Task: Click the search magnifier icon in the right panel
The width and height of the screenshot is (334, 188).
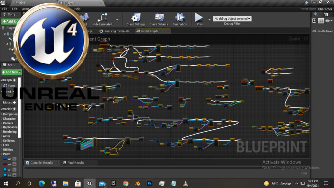Action: point(316,14)
